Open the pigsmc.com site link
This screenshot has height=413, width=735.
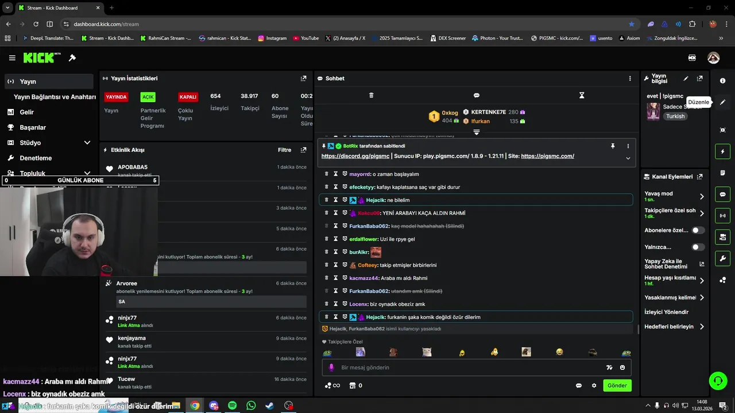[x=547, y=156]
